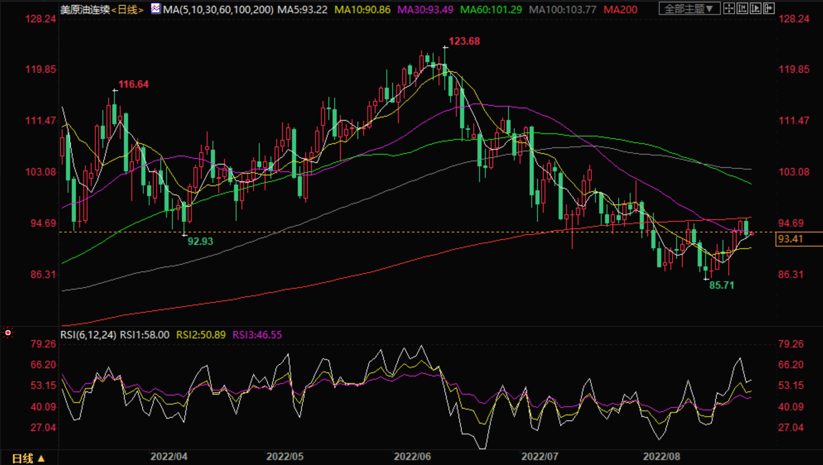The height and width of the screenshot is (465, 823).
Task: Click the MA10:90.86 legend value
Action: coord(362,10)
